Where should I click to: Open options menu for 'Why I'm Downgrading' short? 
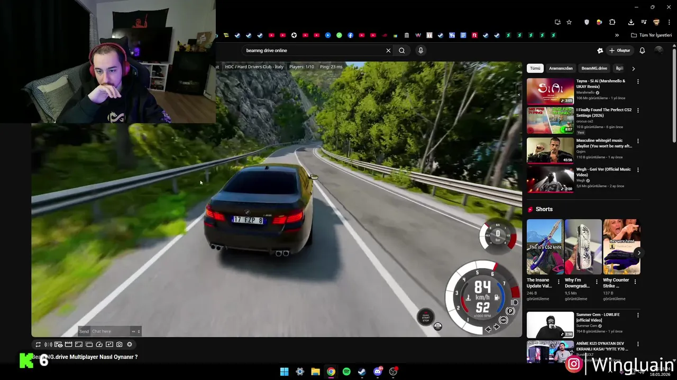coord(597,282)
